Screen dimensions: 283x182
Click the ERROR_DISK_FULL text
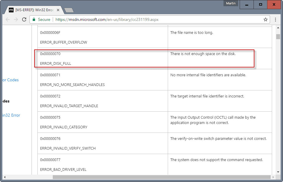(56, 64)
